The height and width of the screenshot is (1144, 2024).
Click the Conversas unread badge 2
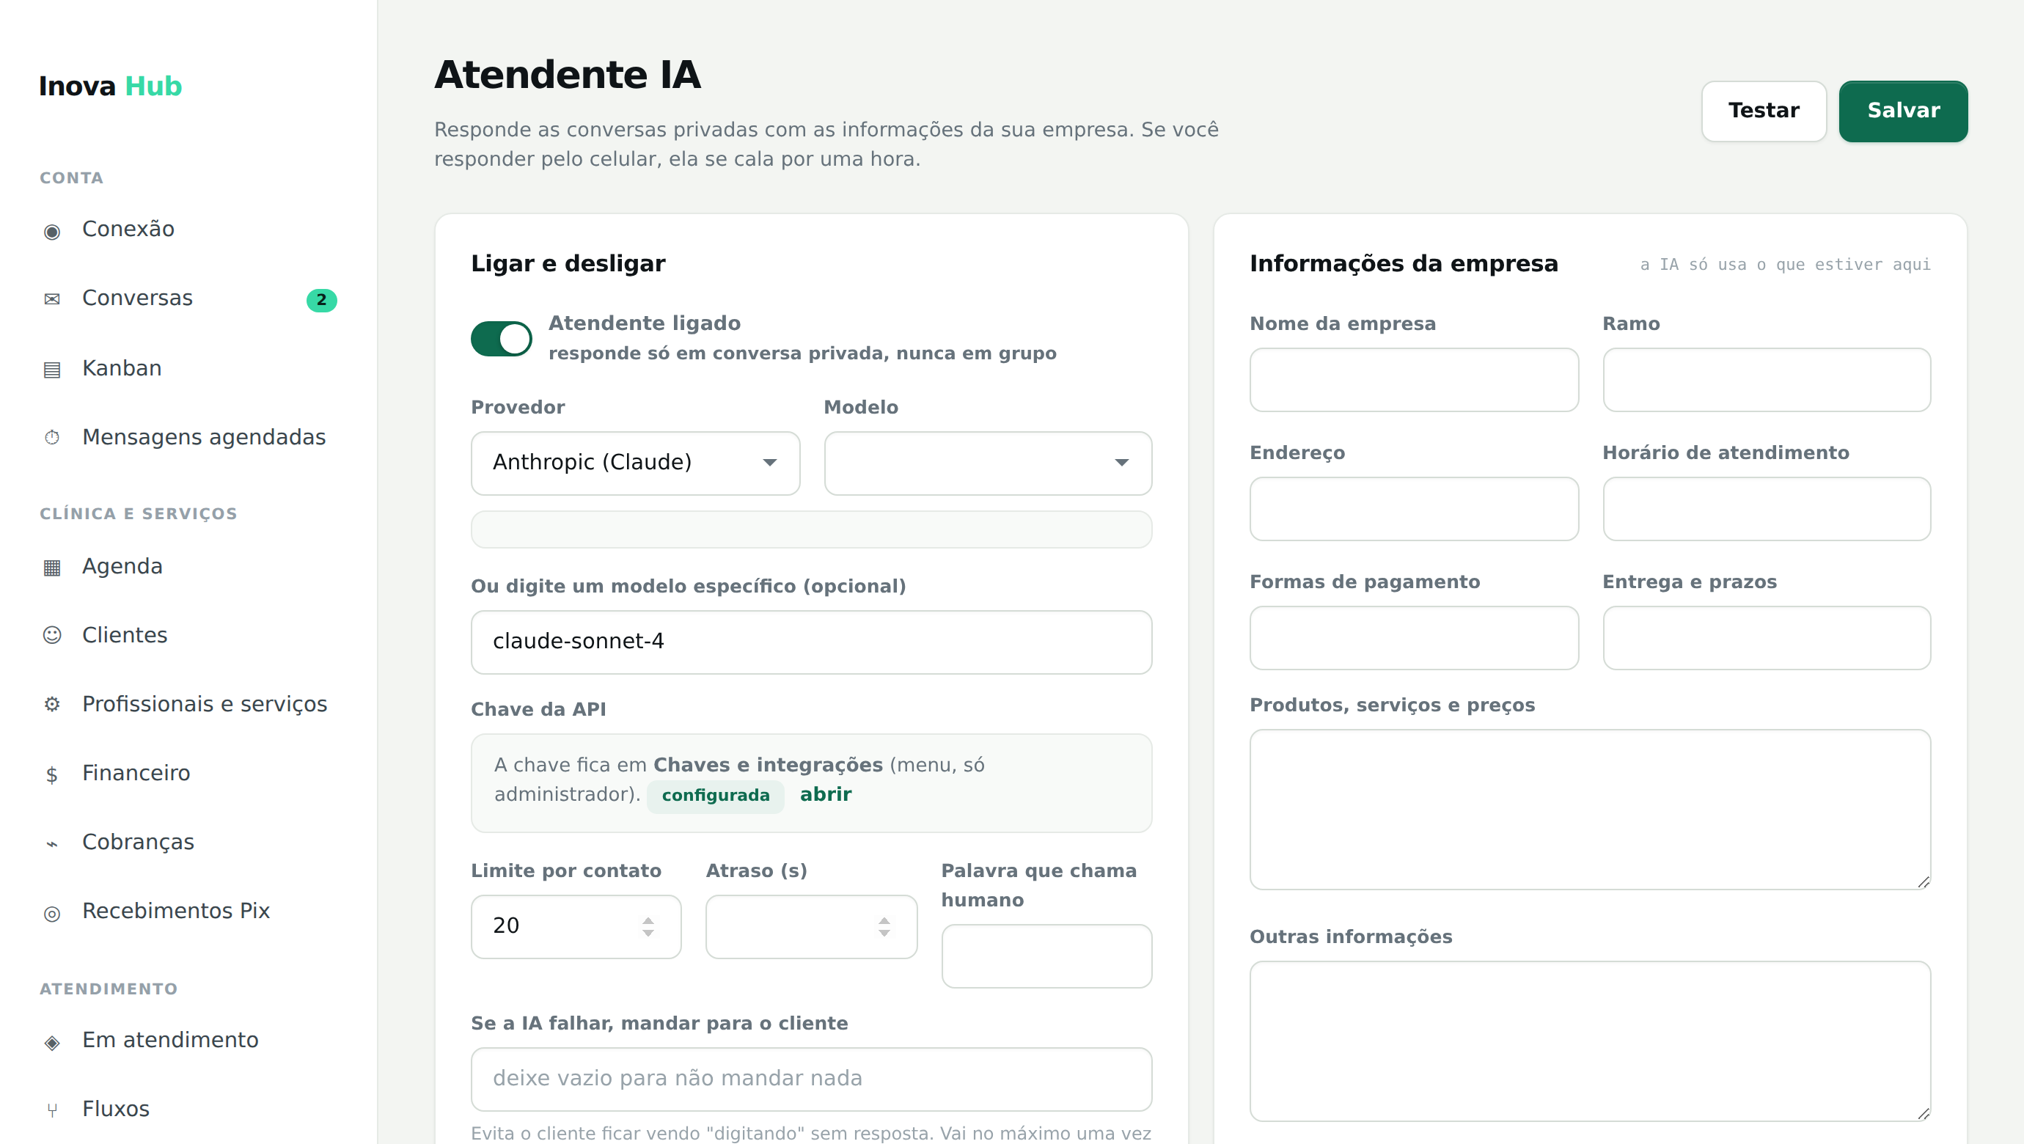click(x=321, y=300)
